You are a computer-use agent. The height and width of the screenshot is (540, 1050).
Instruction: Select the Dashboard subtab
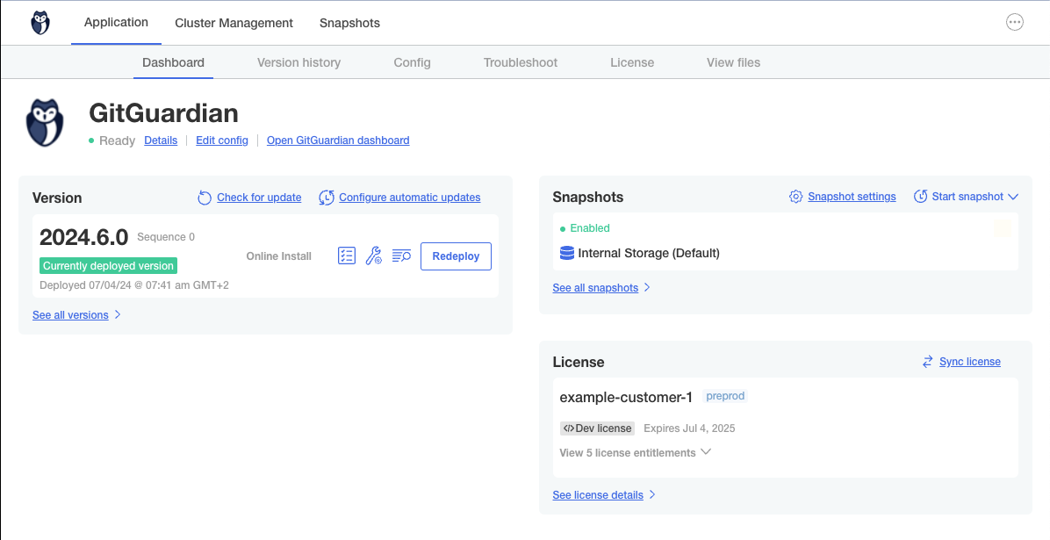(174, 62)
